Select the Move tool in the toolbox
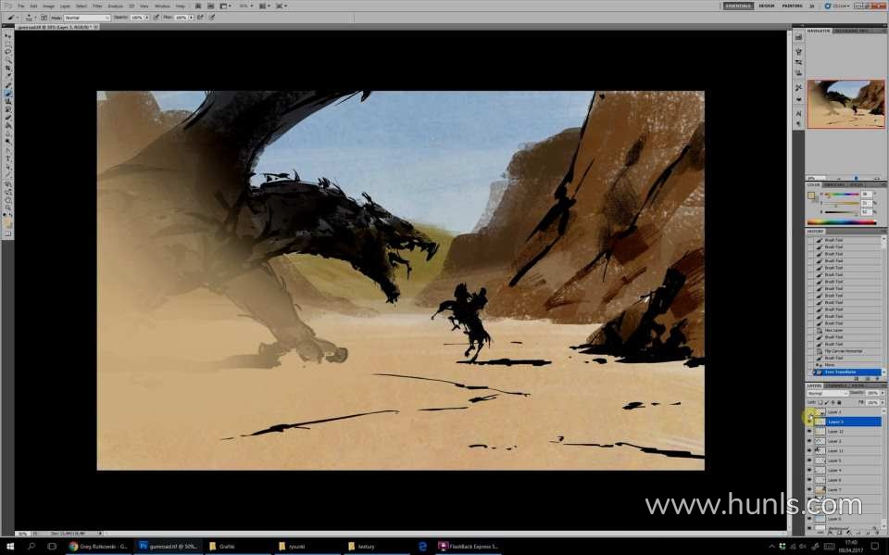This screenshot has width=889, height=555. [x=8, y=36]
